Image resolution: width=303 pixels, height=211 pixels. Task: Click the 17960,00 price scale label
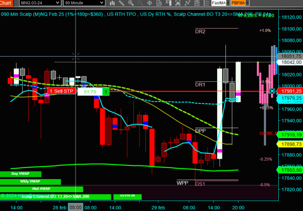(x=291, y=109)
